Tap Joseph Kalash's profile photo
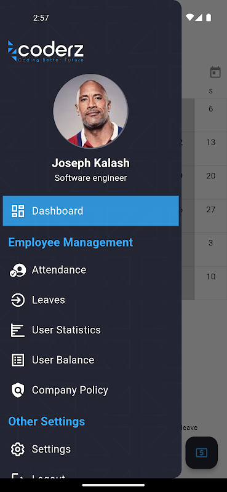 (x=90, y=111)
